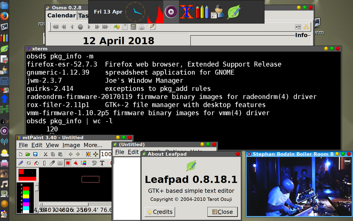The height and width of the screenshot is (221, 353).
Task: Open mtPaint brightness-contrast sun icon
Action: coord(88,154)
